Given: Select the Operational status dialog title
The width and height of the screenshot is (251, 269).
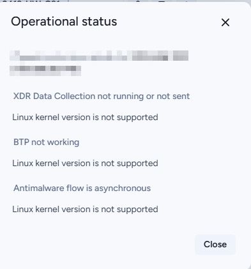Looking at the screenshot, I should (64, 22).
